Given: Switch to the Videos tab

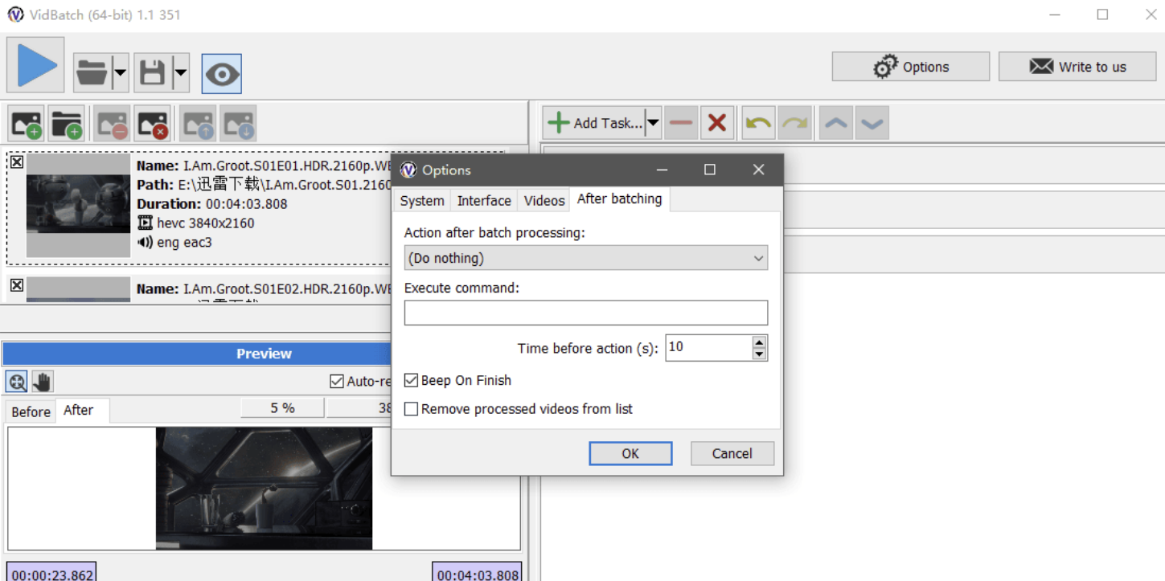Looking at the screenshot, I should 544,201.
